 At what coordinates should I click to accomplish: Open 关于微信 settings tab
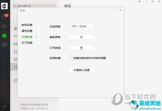[27, 43]
